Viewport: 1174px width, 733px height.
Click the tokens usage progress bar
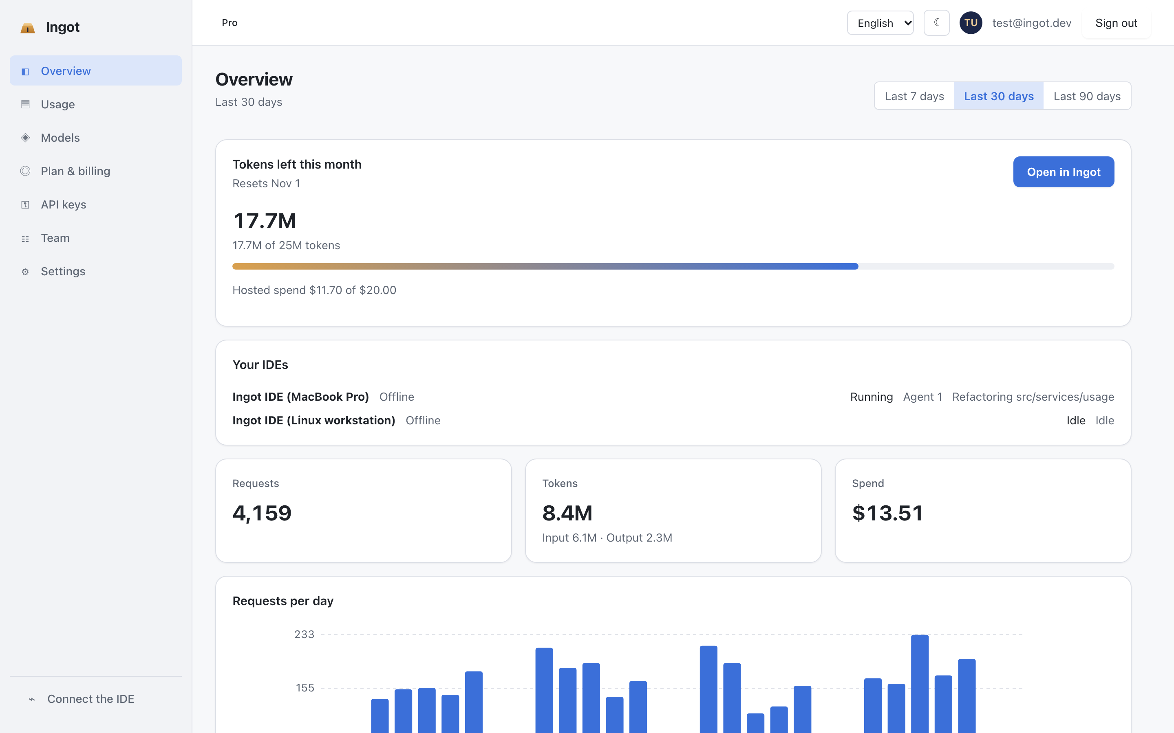(673, 266)
